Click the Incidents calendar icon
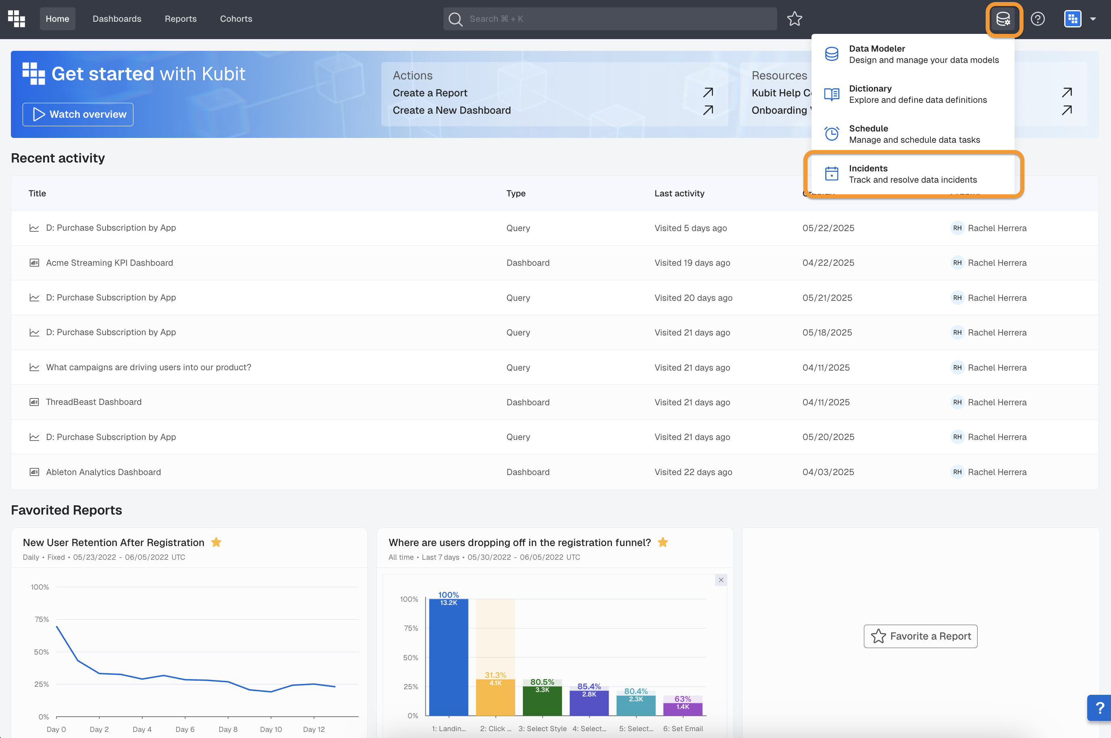 coord(832,174)
